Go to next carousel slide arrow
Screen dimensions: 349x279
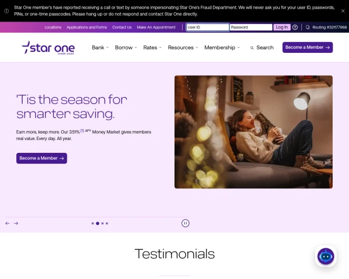point(16,223)
